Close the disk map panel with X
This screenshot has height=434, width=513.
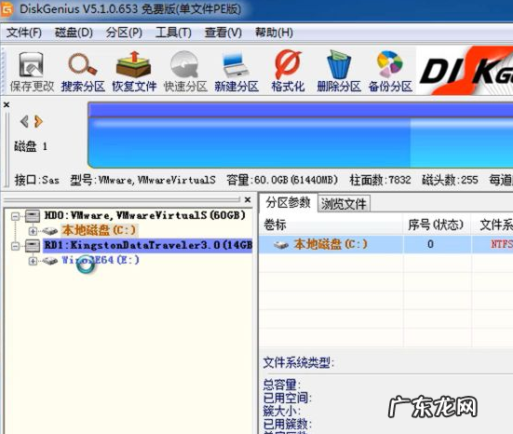tap(7, 104)
